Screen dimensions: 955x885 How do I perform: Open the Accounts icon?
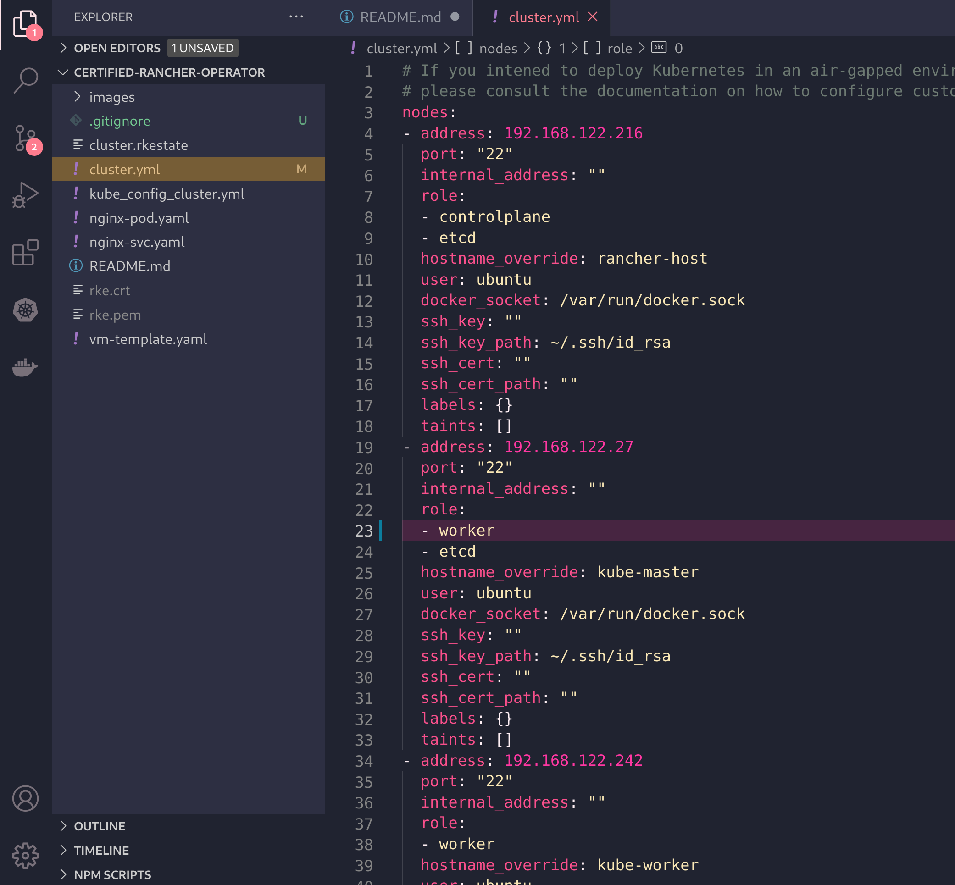tap(25, 798)
